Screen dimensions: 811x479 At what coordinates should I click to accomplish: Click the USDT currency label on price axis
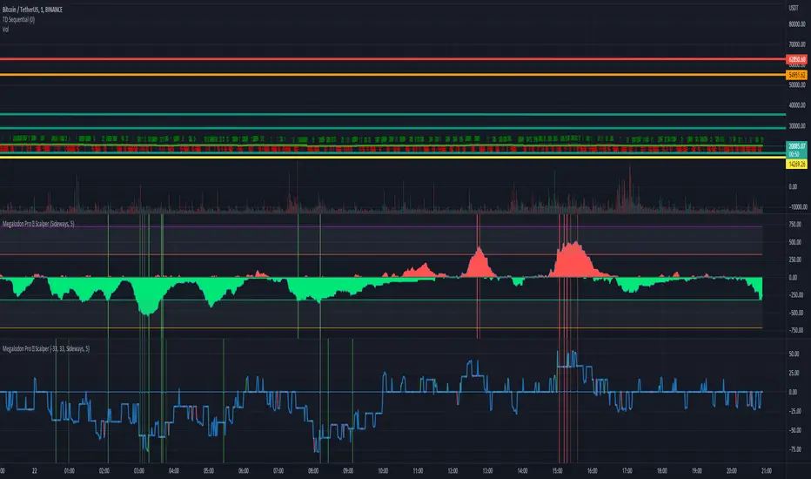click(794, 8)
